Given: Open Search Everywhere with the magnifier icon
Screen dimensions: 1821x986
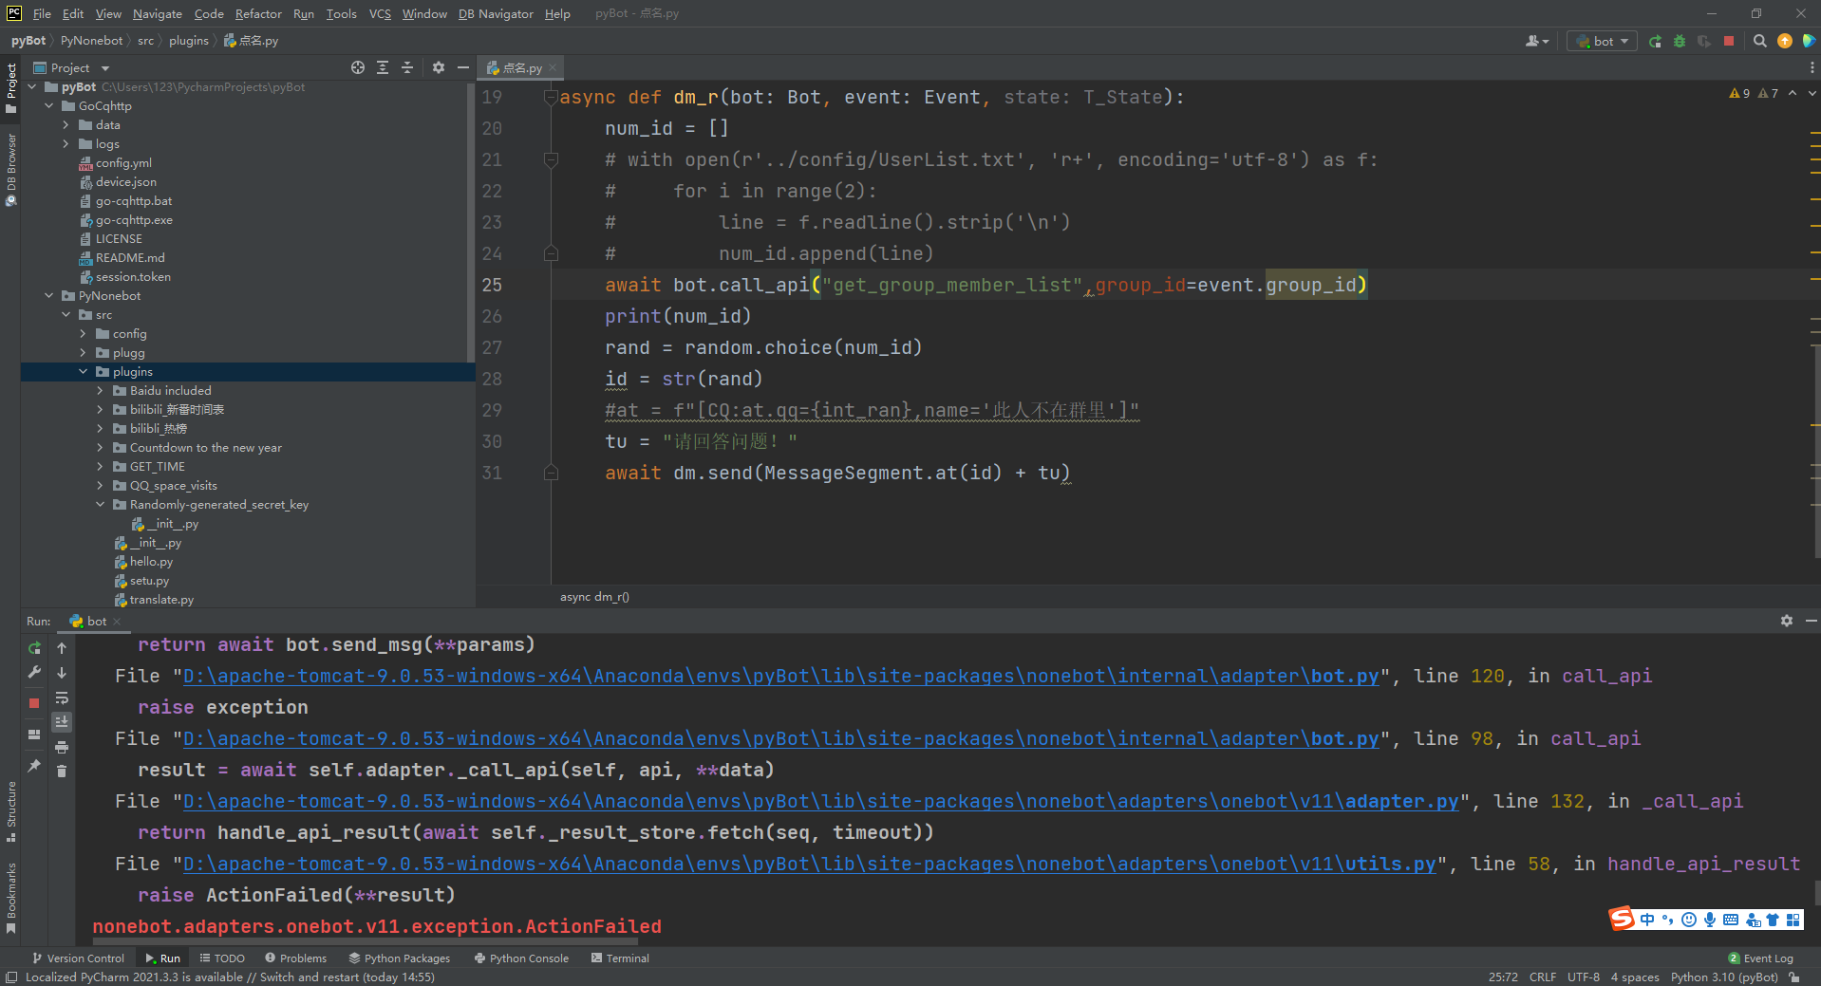Looking at the screenshot, I should pyautogui.click(x=1759, y=42).
